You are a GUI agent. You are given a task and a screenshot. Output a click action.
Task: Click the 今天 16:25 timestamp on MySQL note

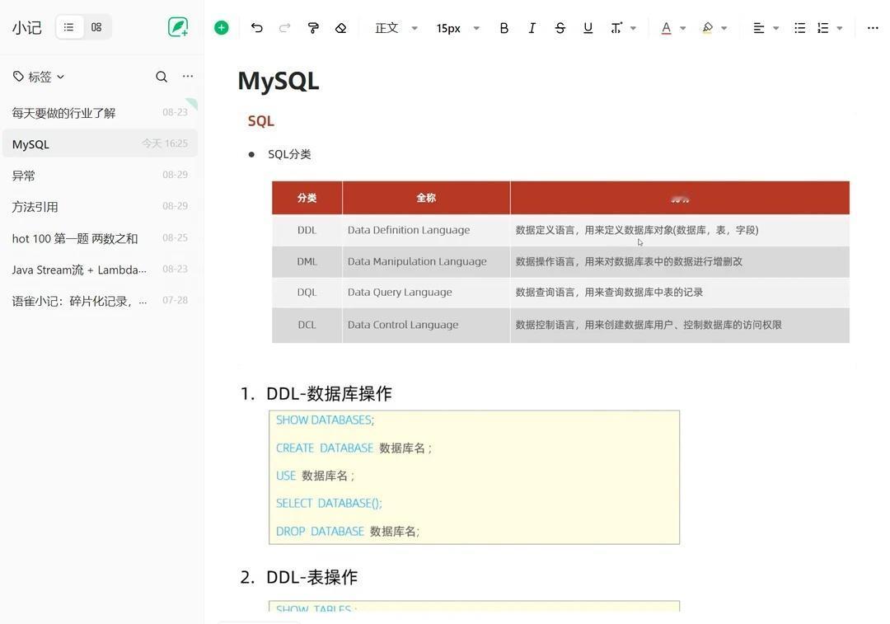click(165, 143)
